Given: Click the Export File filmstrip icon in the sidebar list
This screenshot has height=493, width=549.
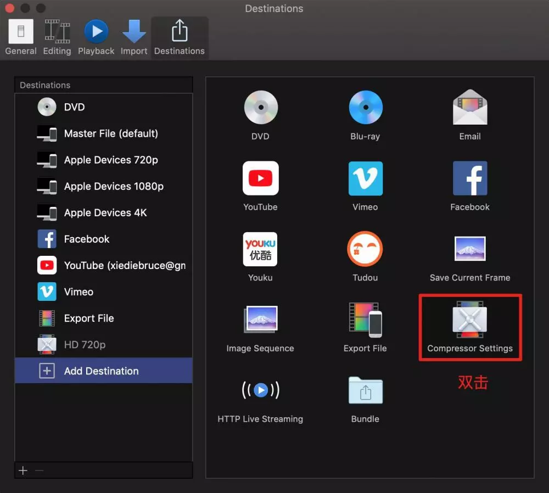Looking at the screenshot, I should pos(47,318).
